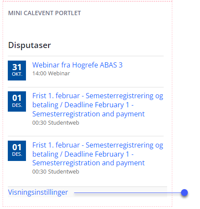Image resolution: width=200 pixels, height=209 pixels.
Task: Click the blue line leading to the circle marker
Action: (128, 193)
